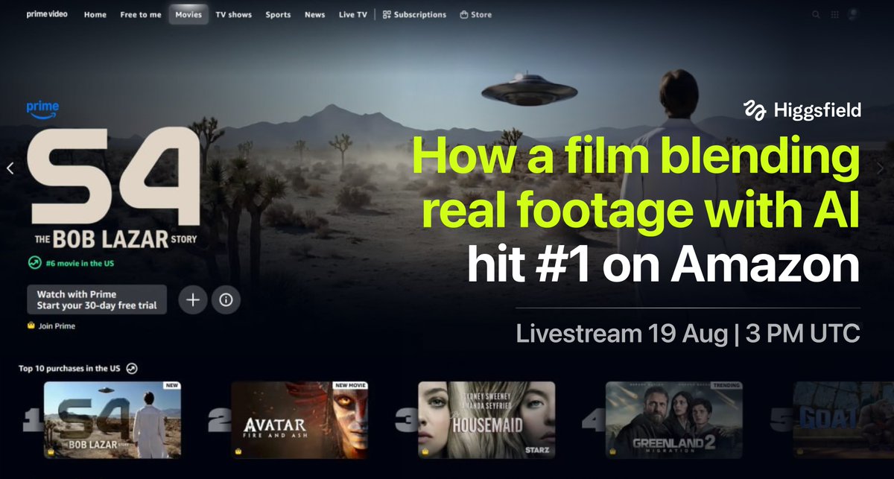This screenshot has height=479, width=894.
Task: Click the trending arrow icon beside #6 movie
Action: tap(34, 263)
